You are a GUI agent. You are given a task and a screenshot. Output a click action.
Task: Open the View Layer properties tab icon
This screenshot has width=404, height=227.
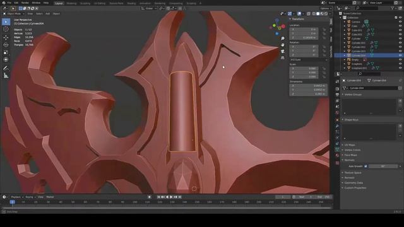[337, 101]
